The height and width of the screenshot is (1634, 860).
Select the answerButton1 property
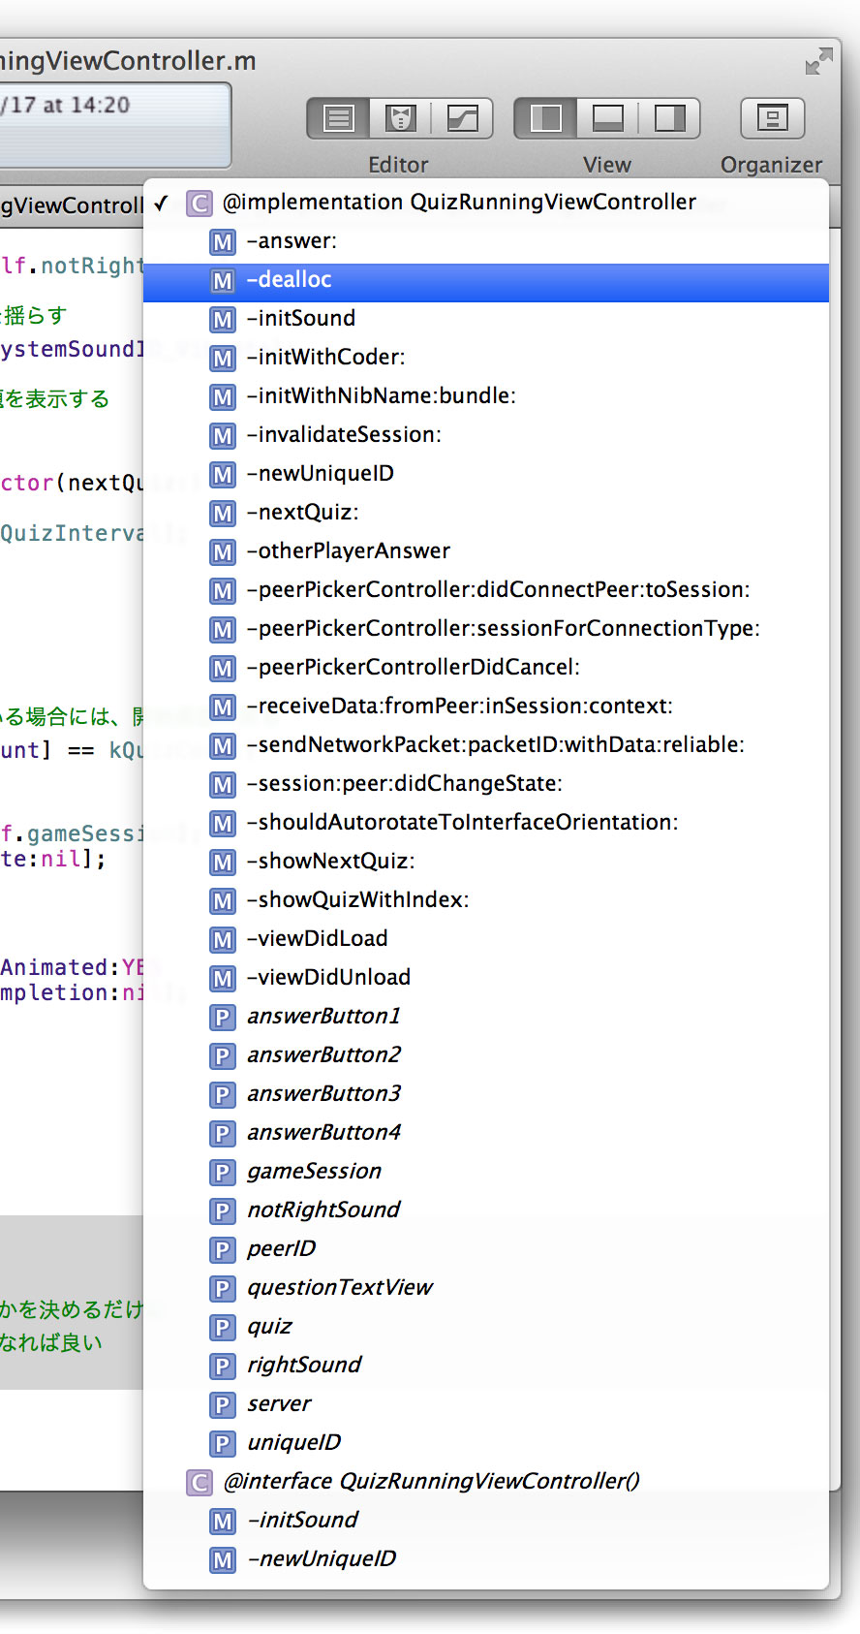pyautogui.click(x=486, y=1017)
